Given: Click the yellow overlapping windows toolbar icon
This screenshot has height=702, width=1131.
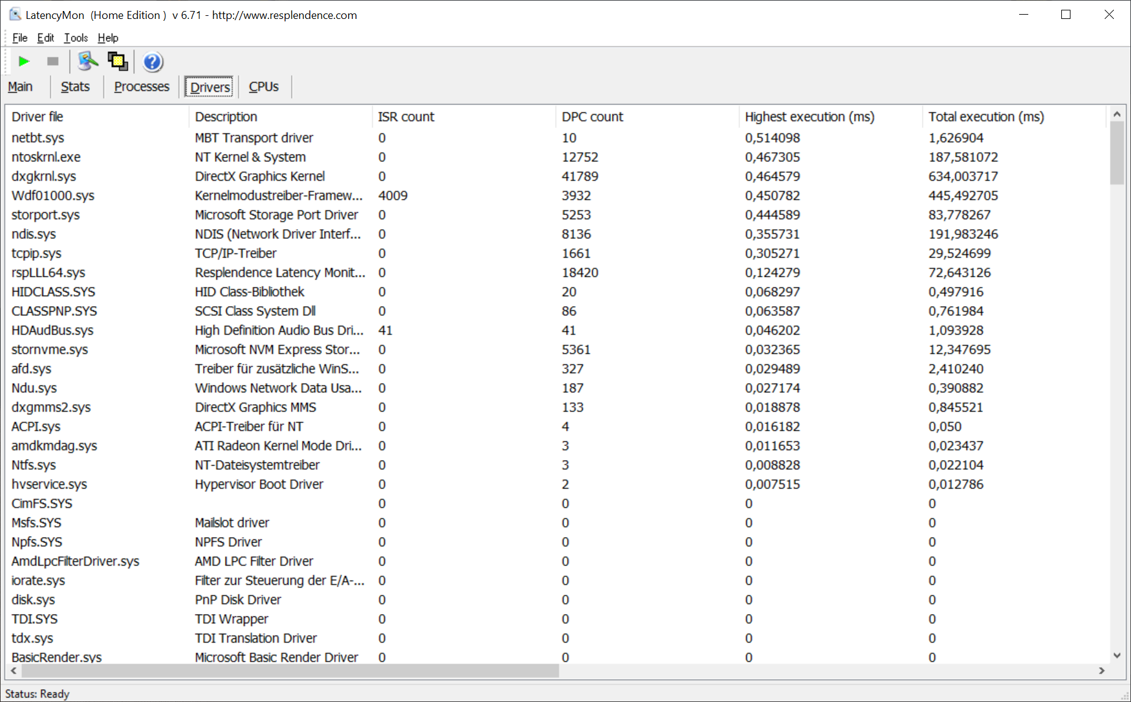Looking at the screenshot, I should [x=117, y=61].
